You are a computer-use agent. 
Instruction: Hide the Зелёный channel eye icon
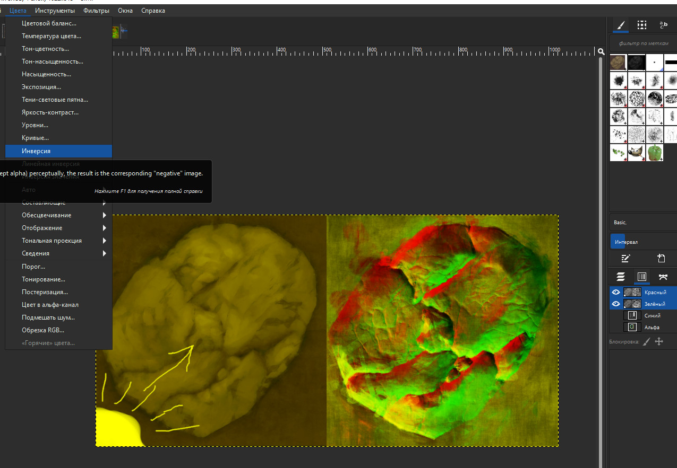pyautogui.click(x=616, y=304)
